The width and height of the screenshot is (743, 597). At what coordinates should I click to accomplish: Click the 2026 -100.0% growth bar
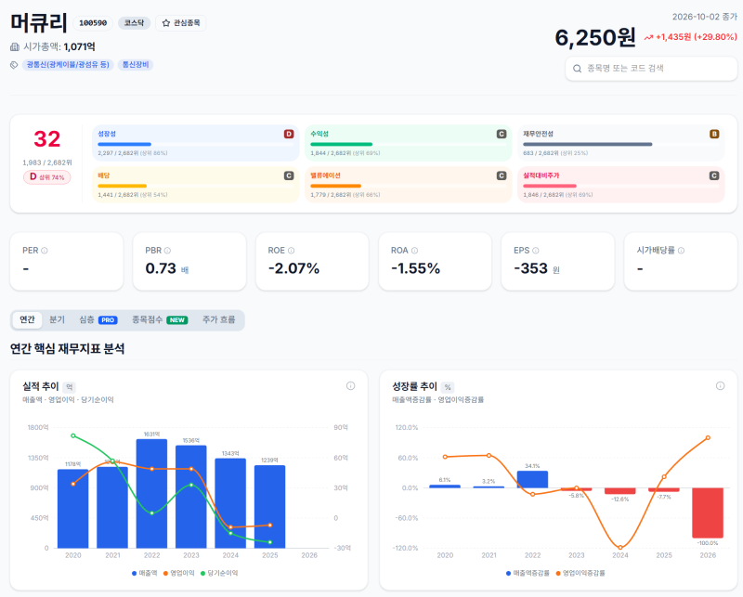pyautogui.click(x=708, y=513)
